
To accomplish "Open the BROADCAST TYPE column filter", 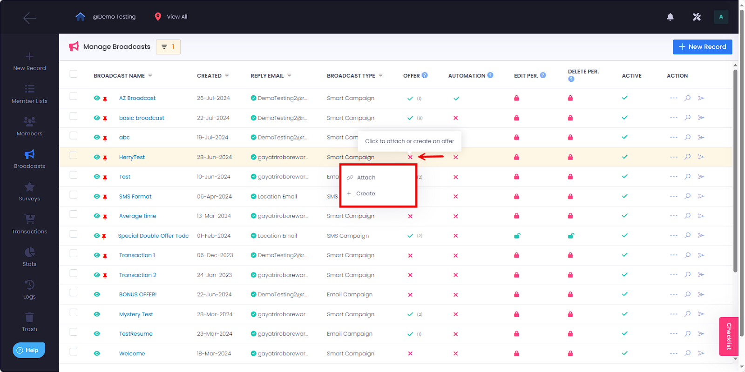I will (x=380, y=75).
